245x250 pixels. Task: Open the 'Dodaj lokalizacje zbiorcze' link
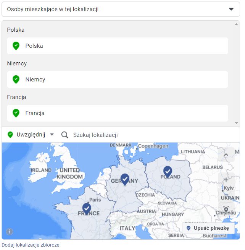coord(31,245)
